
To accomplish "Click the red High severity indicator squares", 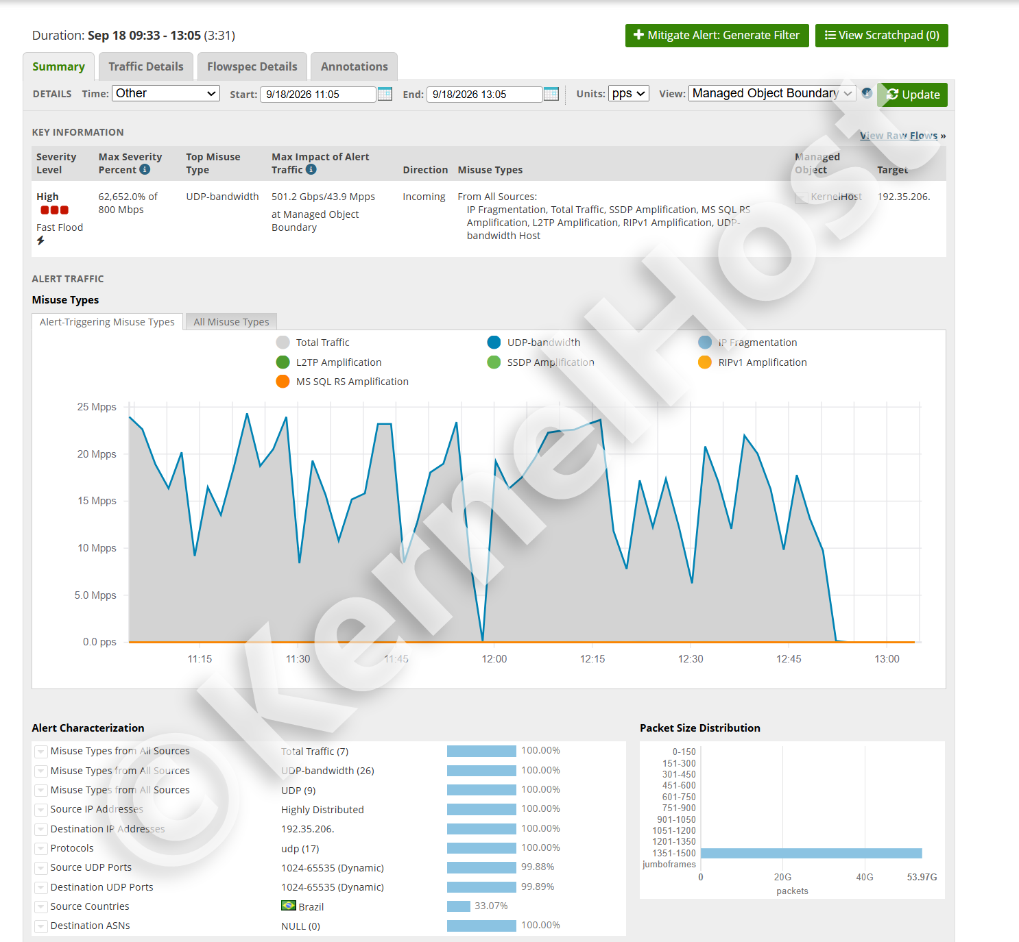I will (54, 210).
